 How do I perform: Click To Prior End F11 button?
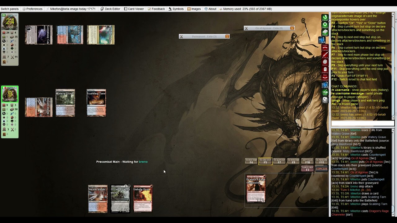pyautogui.click(x=322, y=161)
